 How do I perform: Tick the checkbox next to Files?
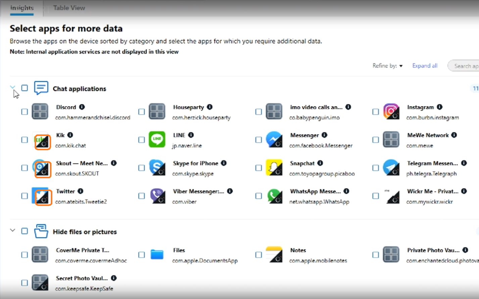(x=141, y=255)
